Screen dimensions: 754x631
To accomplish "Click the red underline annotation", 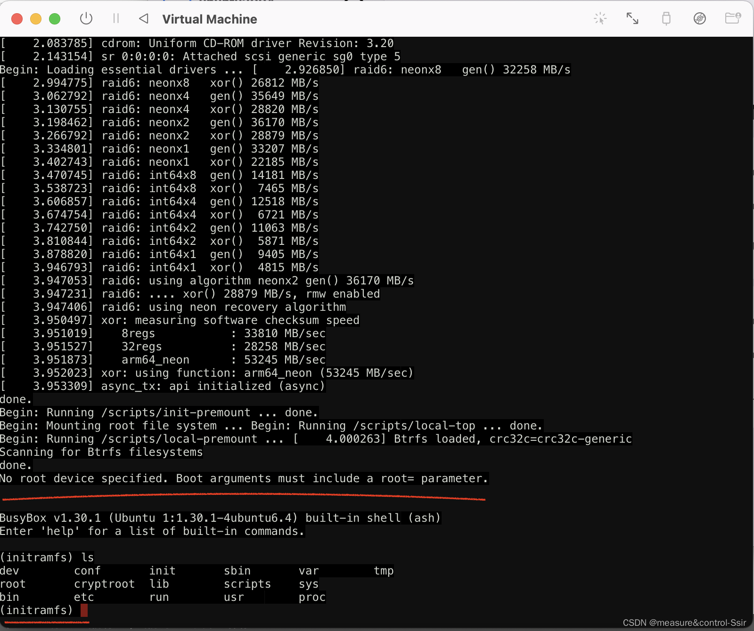I will click(243, 497).
